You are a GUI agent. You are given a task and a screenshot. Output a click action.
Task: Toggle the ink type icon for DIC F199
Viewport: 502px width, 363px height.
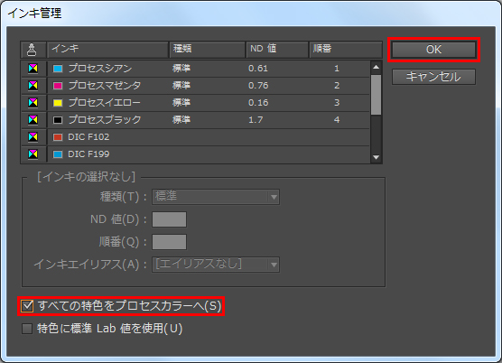[x=33, y=154]
